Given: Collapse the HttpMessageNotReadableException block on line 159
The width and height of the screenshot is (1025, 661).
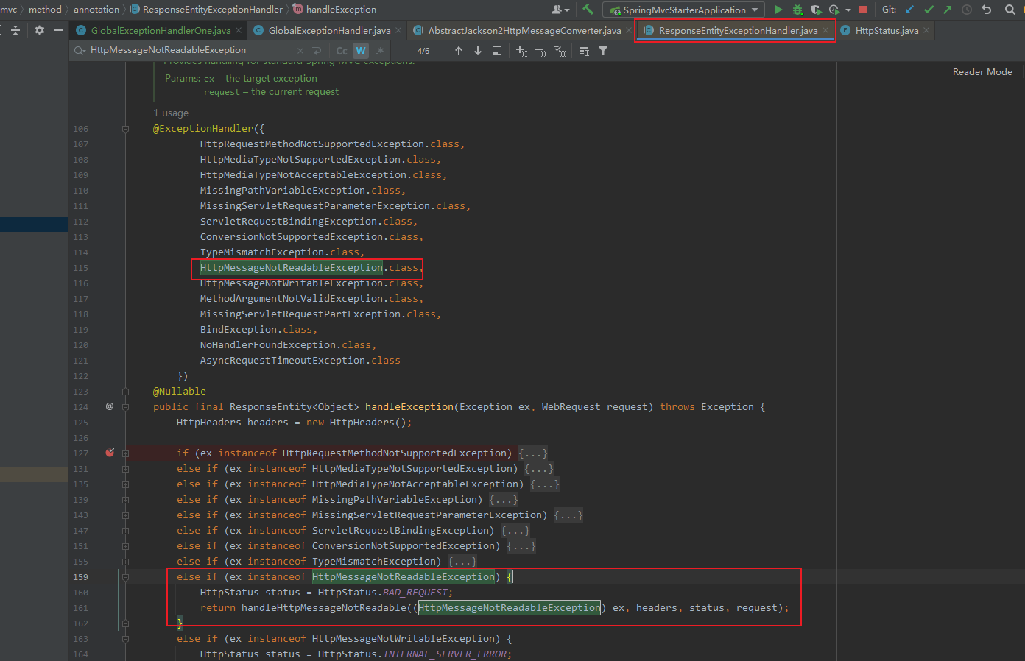Looking at the screenshot, I should (125, 577).
